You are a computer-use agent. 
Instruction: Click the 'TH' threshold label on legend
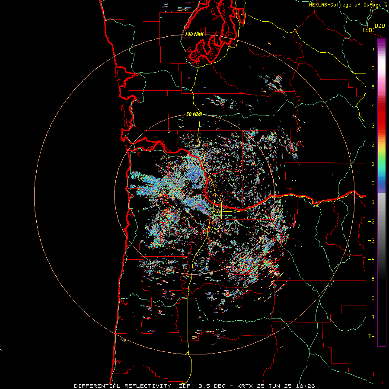(371, 337)
